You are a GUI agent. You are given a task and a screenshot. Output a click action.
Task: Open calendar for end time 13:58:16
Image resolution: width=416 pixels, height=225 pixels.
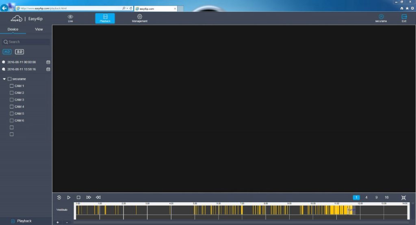pos(48,69)
